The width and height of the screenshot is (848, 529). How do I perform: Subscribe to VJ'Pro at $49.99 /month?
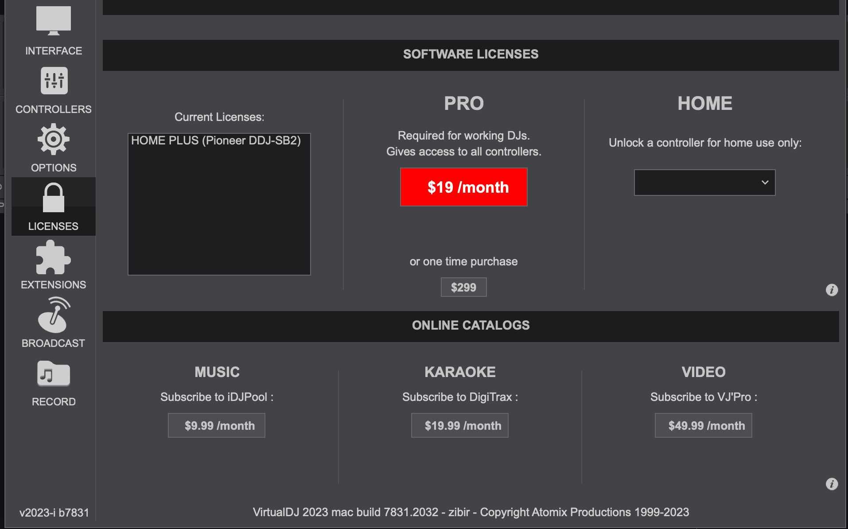click(x=704, y=425)
